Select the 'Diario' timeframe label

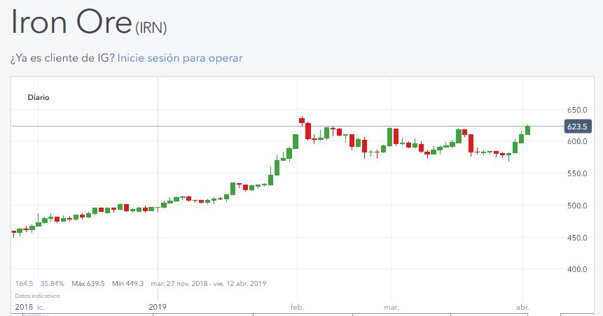[x=39, y=97]
